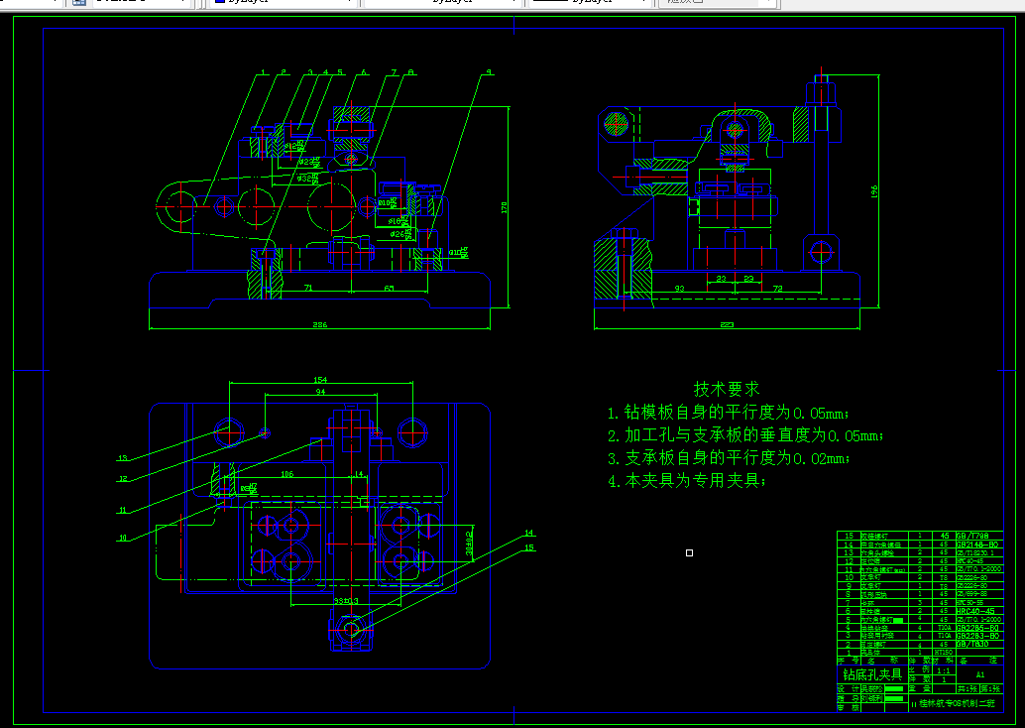Select balloon number 15 right of plan view
1025x728 pixels.
click(x=529, y=547)
